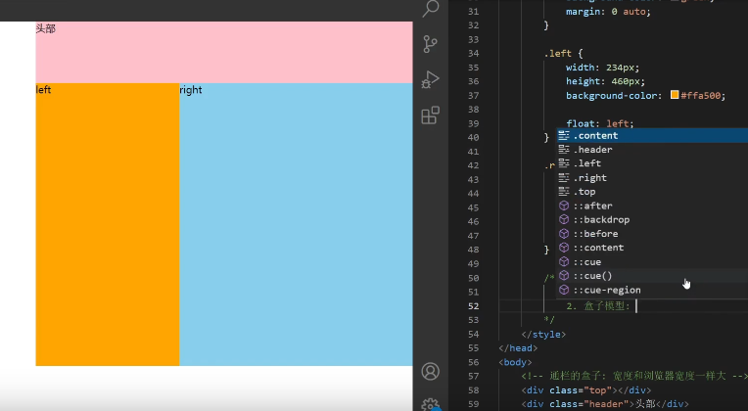
Task: Click 'float: left;' declaration
Action: (599, 123)
